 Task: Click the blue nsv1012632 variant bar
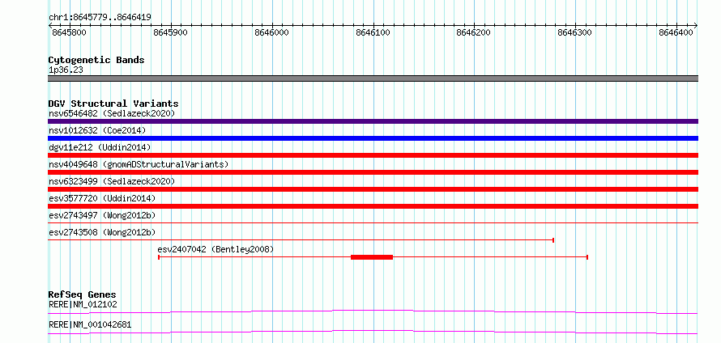tap(373, 138)
